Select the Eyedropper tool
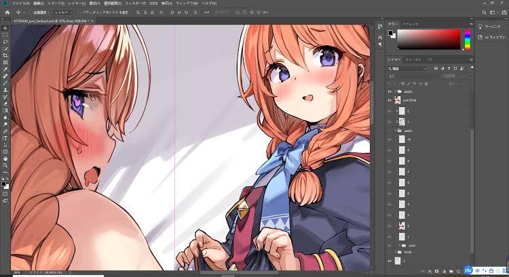Image resolution: width=509 pixels, height=277 pixels. point(5,69)
